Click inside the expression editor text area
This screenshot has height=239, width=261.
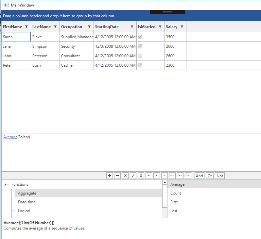(x=131, y=152)
